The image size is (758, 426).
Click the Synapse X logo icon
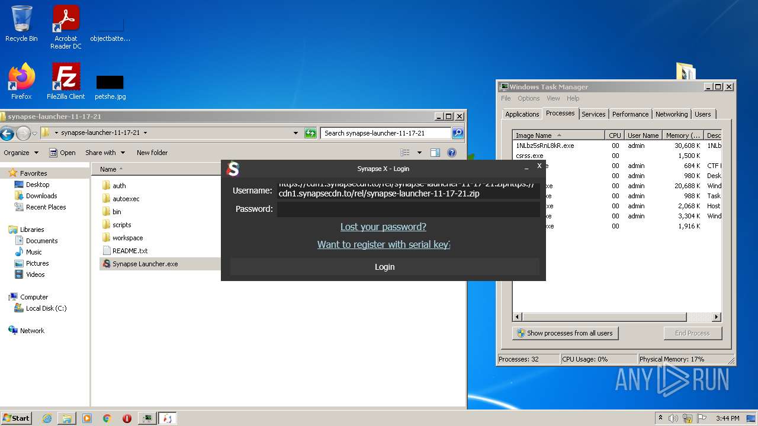pos(233,169)
